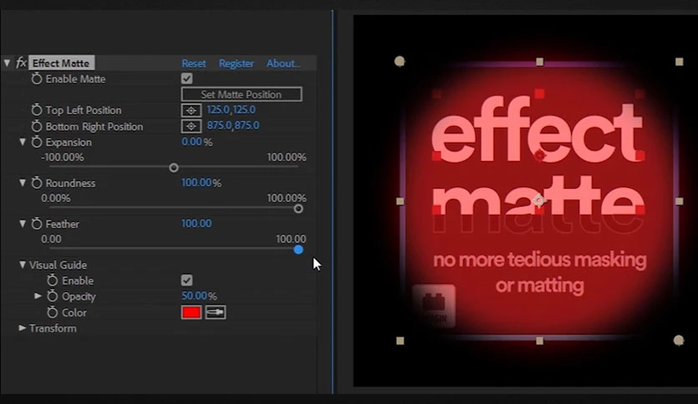Toggle stopwatch for Roundness

click(x=37, y=183)
